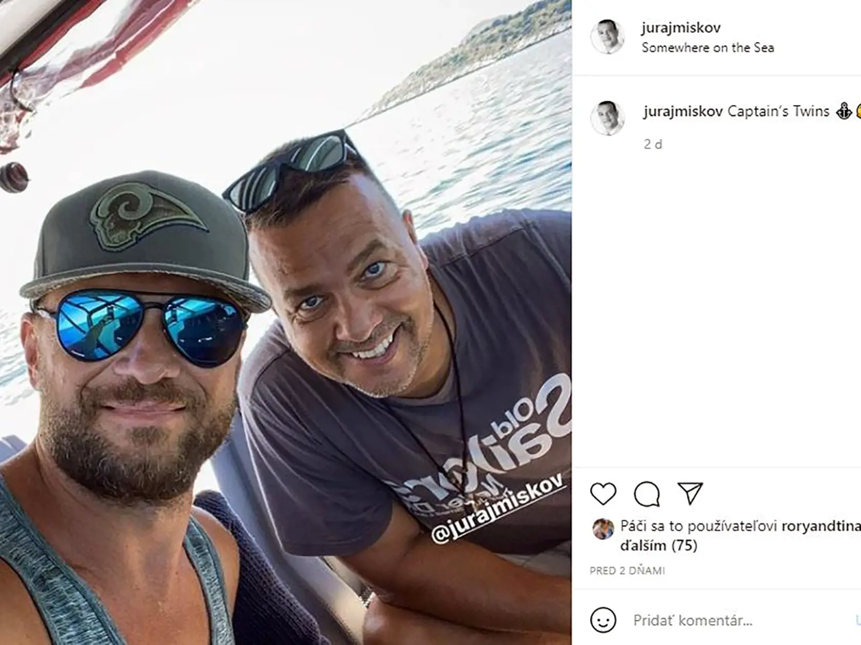Share post using the paper plane icon
This screenshot has width=861, height=645.
click(x=690, y=493)
